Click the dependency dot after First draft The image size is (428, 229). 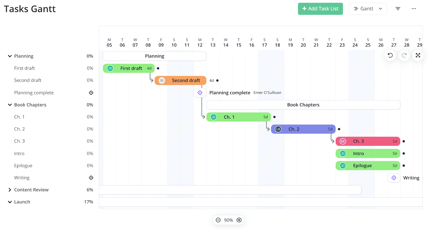158,68
